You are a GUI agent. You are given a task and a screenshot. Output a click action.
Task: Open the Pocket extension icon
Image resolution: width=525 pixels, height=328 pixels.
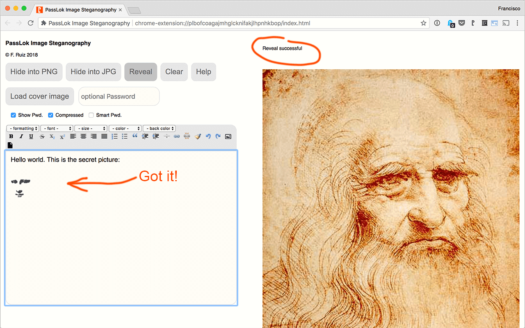462,23
